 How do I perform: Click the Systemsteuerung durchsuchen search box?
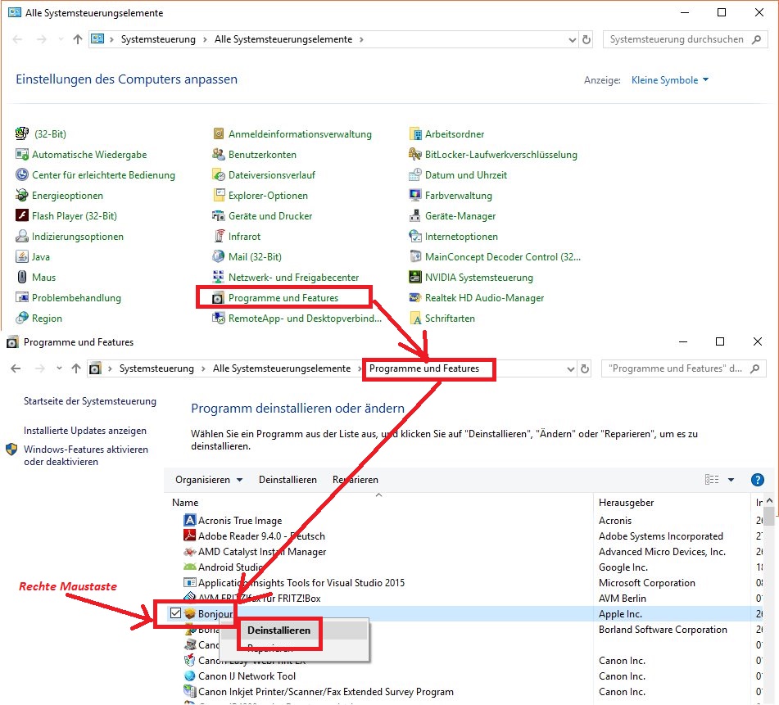point(685,39)
